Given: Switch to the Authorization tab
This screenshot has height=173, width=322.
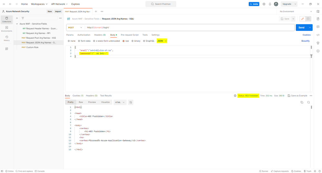Looking at the screenshot, I should [84, 35].
